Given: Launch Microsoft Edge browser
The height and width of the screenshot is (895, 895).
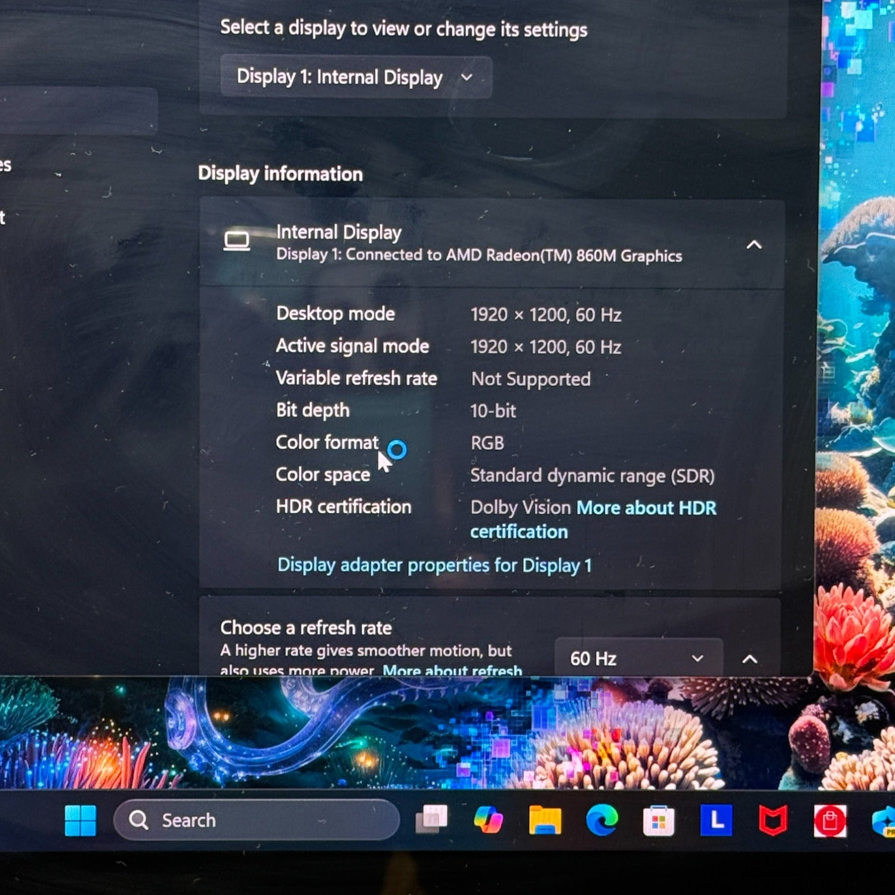Looking at the screenshot, I should 601,820.
